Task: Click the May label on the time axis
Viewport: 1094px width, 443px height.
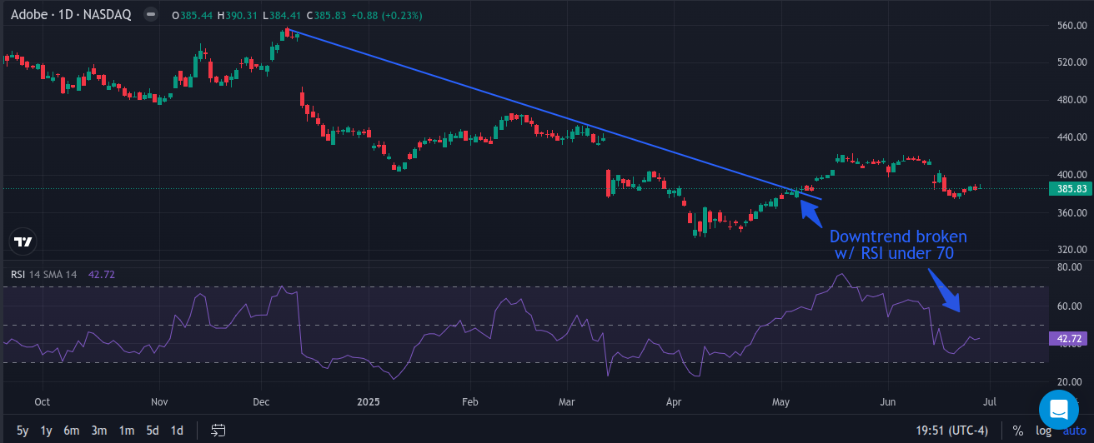Action: tap(780, 402)
